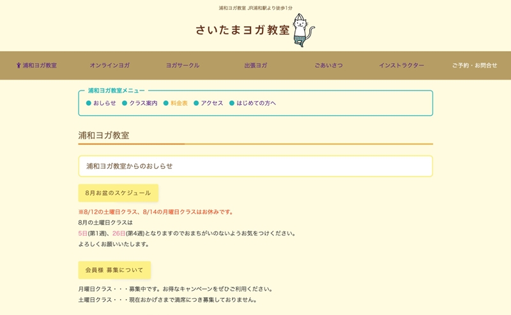Click the 浦和ヨガ教室メニュー box title
The image size is (511, 315).
pyautogui.click(x=116, y=91)
